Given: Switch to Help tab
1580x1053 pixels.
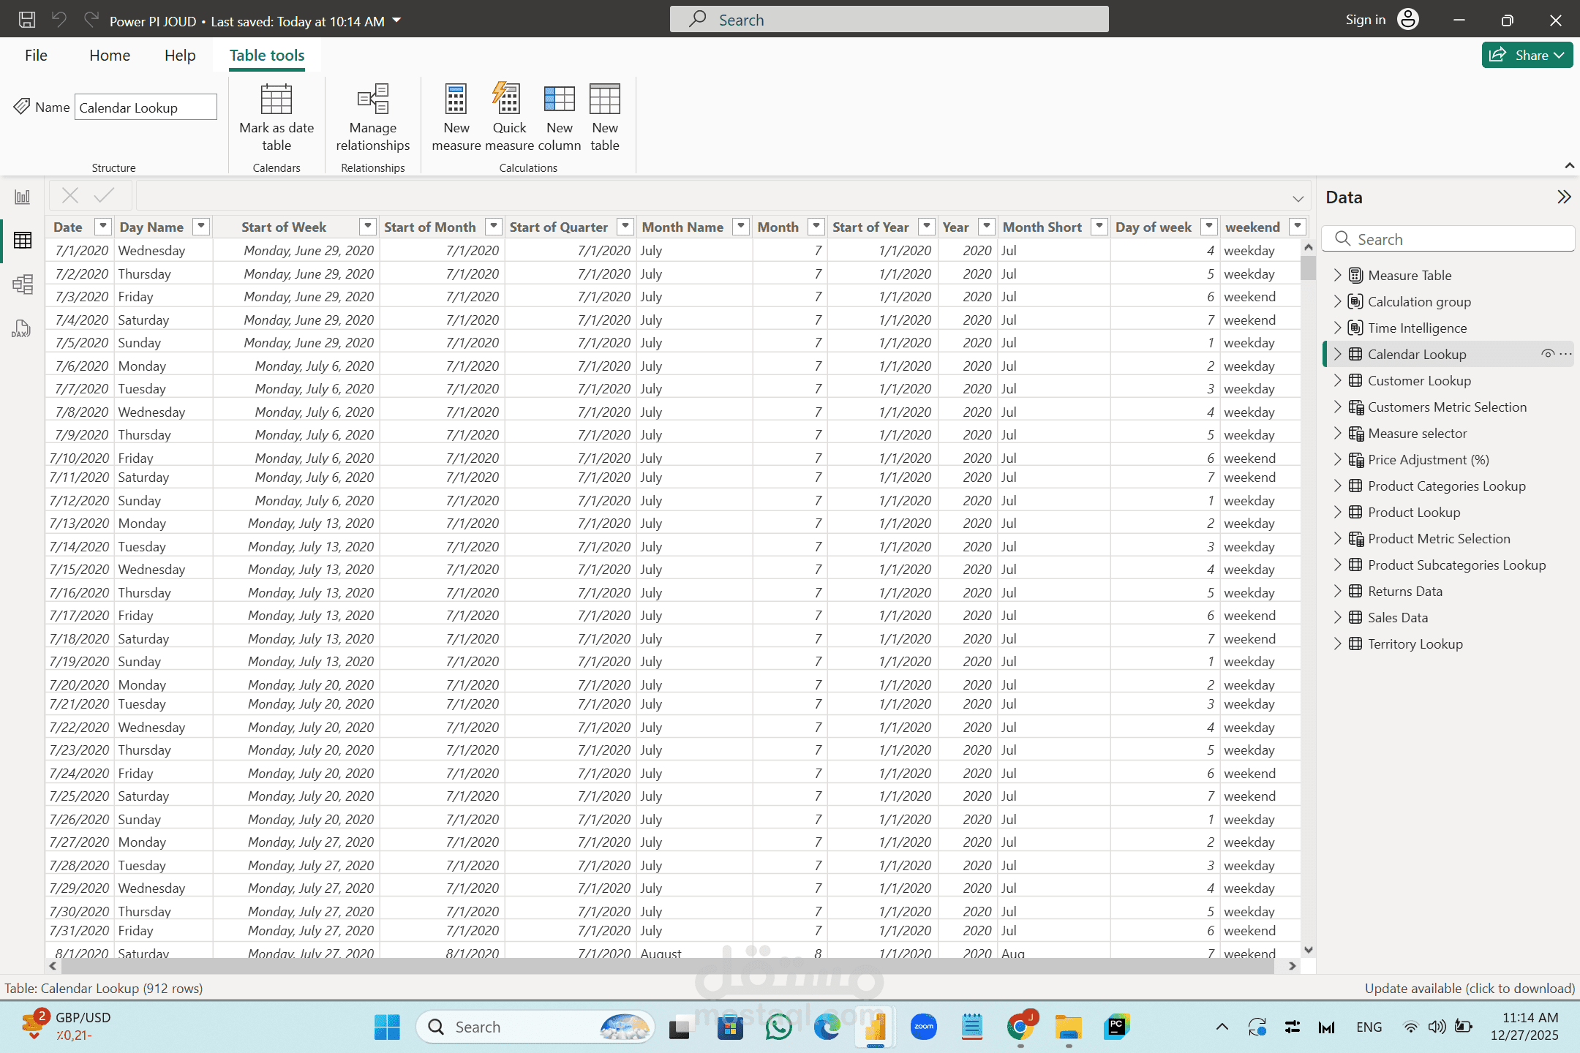Looking at the screenshot, I should 180,56.
